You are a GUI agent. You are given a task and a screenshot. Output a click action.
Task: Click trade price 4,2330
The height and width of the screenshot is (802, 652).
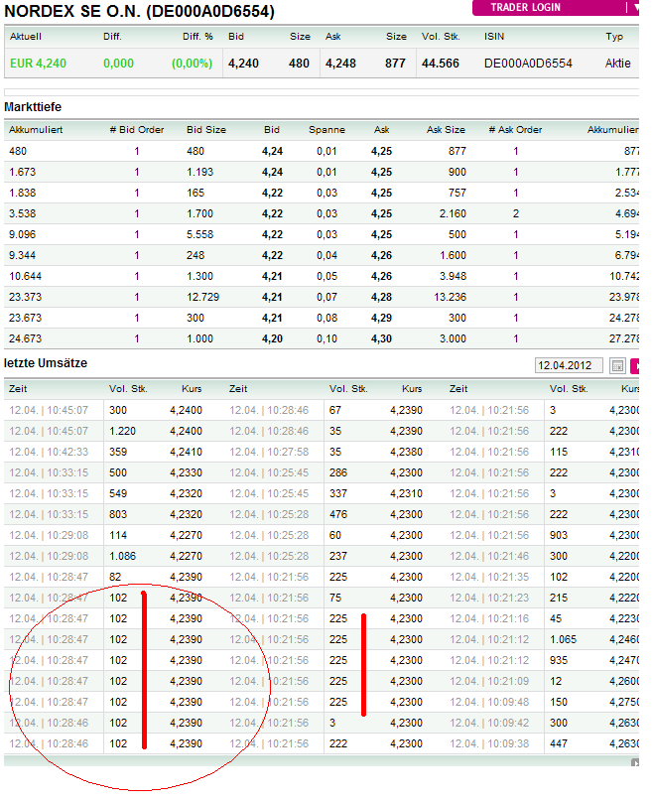tap(187, 472)
